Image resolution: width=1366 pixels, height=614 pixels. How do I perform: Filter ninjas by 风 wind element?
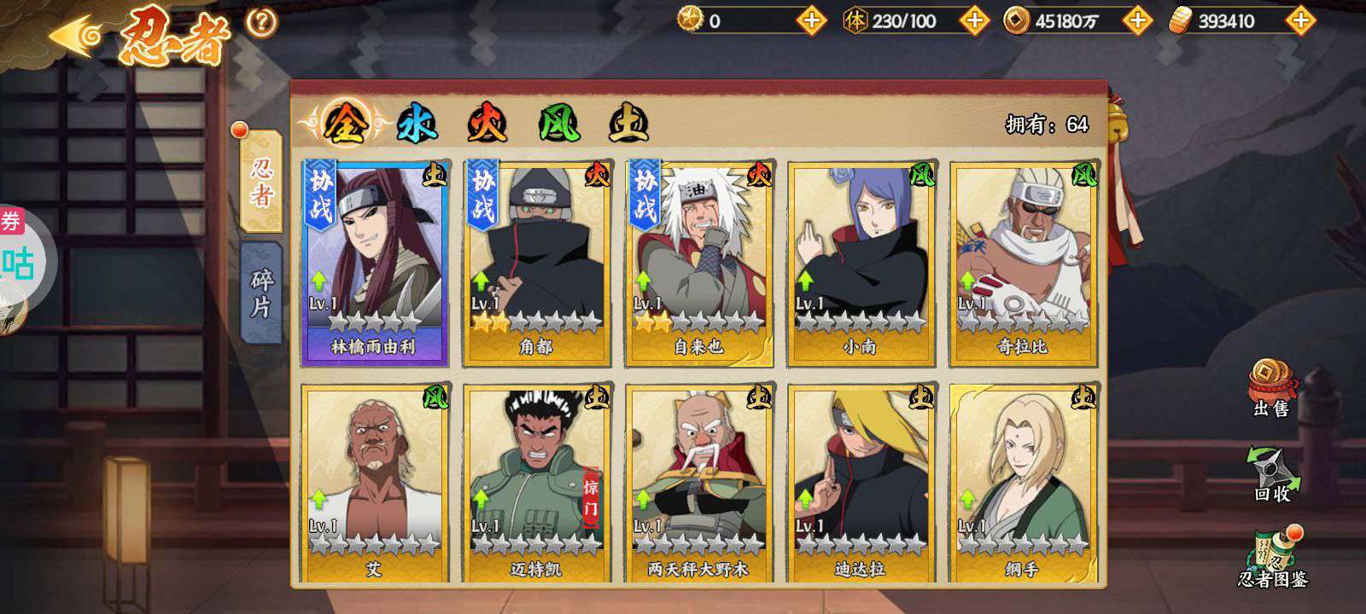559,125
